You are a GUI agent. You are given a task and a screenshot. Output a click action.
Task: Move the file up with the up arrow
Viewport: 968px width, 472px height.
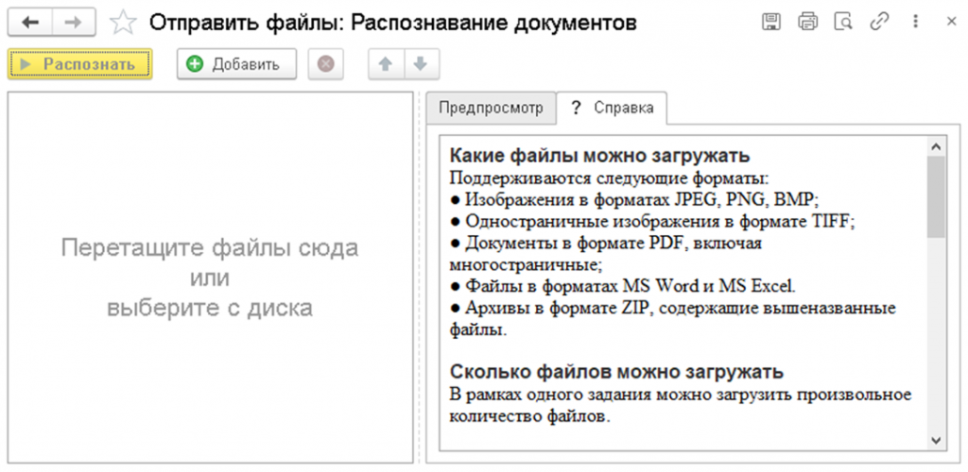387,64
